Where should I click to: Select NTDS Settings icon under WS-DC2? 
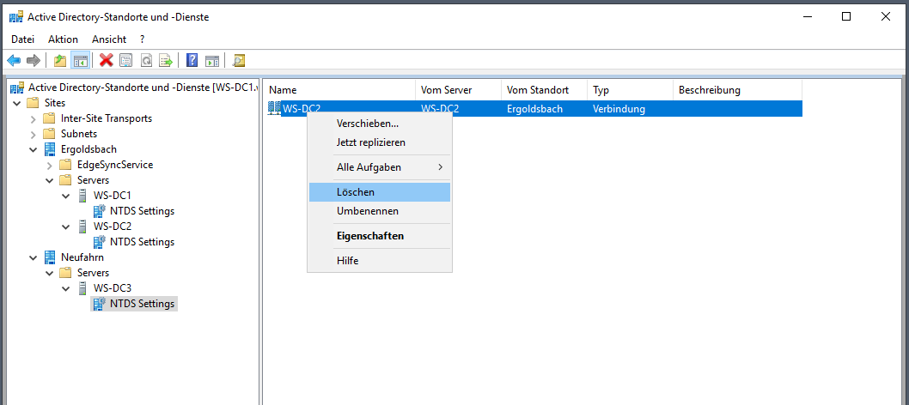click(99, 241)
